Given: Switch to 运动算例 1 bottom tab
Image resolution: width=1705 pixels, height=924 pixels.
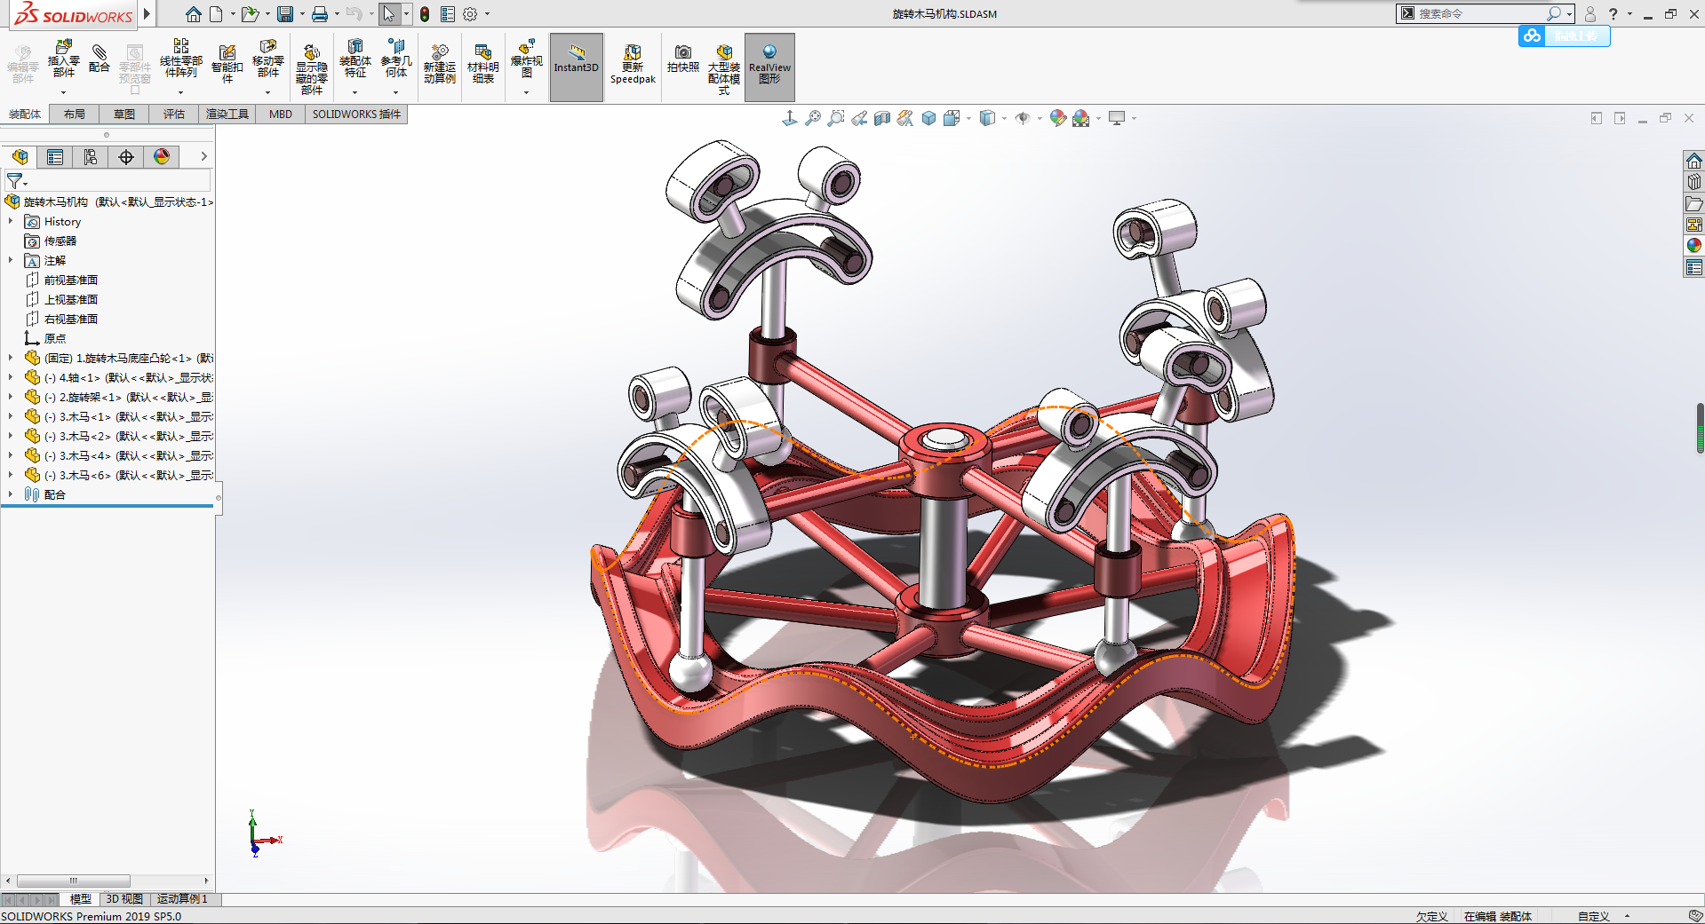Looking at the screenshot, I should click(182, 899).
